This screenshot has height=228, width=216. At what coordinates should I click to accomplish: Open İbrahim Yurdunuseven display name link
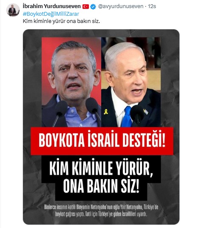(52, 6)
